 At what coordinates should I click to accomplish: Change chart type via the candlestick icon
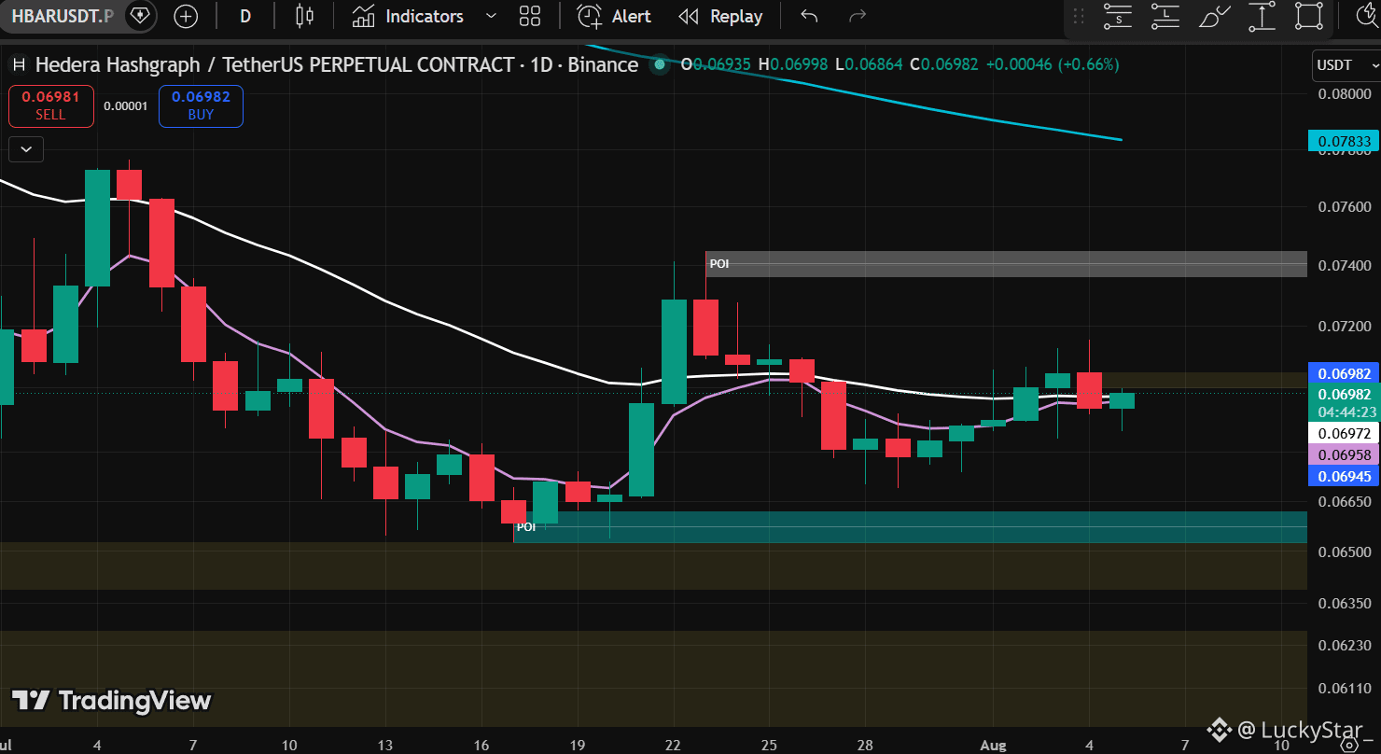pos(304,16)
